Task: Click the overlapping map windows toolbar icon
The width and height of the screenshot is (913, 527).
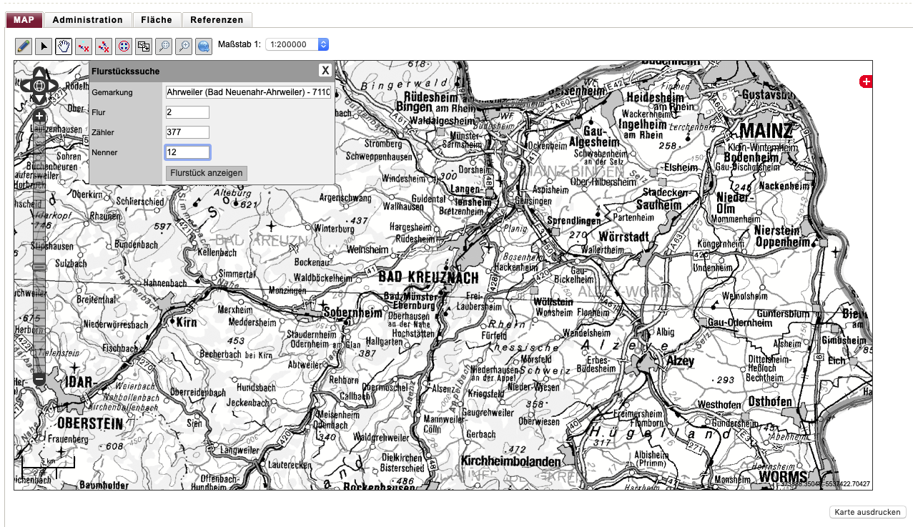Action: [x=144, y=46]
